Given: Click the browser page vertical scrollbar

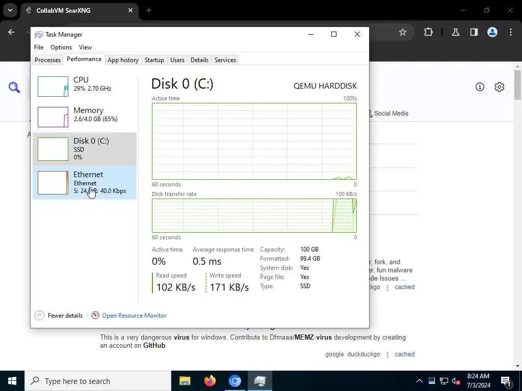Looking at the screenshot, I should [x=517, y=85].
